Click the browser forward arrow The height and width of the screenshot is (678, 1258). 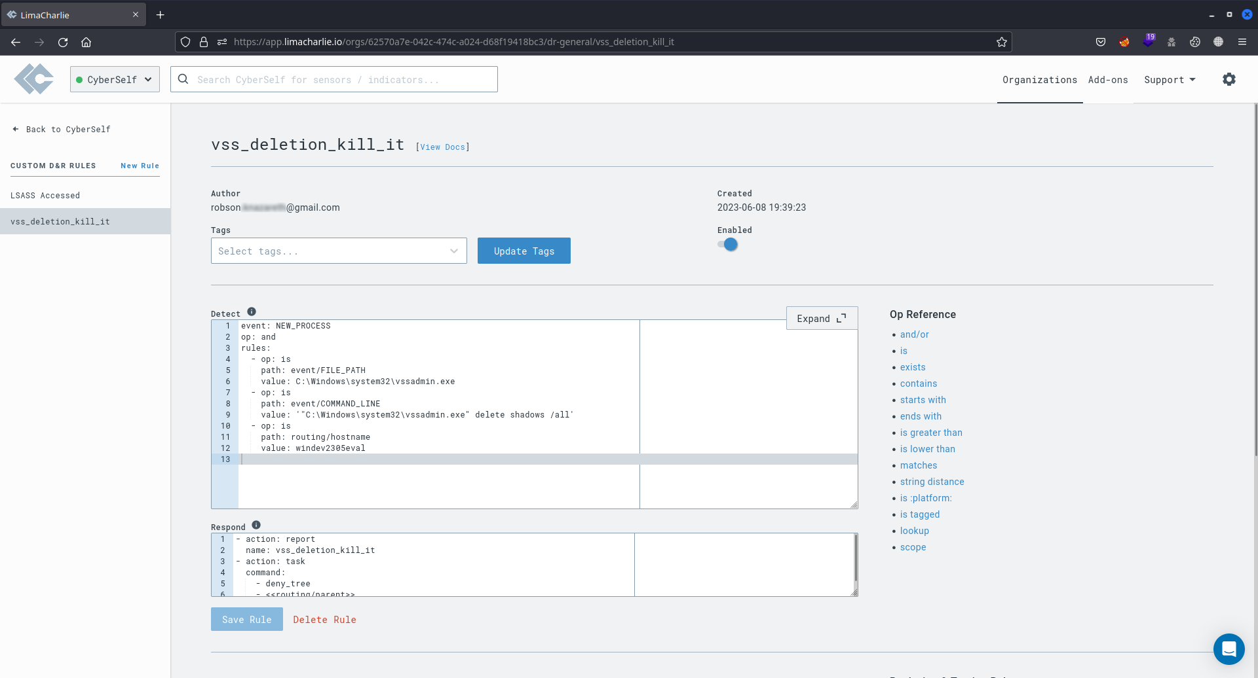click(x=39, y=42)
